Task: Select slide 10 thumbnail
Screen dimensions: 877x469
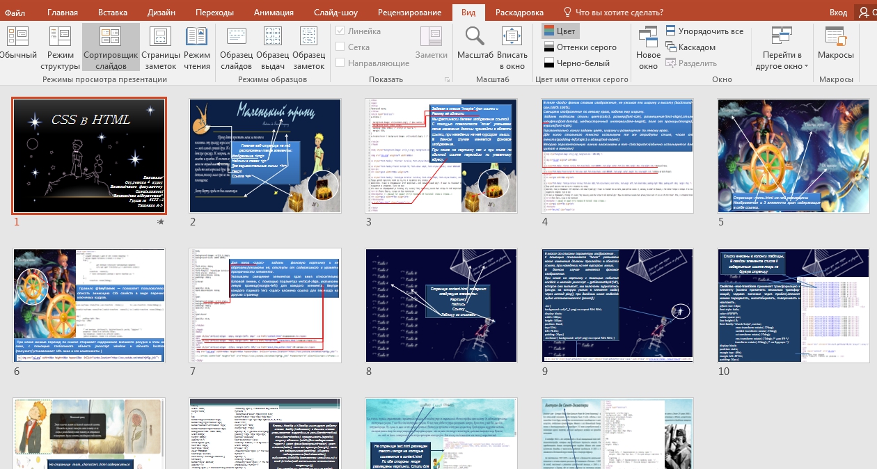Action: 793,305
